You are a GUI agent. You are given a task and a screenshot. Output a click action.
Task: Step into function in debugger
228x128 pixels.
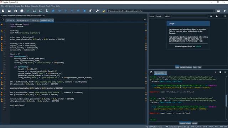tap(66, 11)
